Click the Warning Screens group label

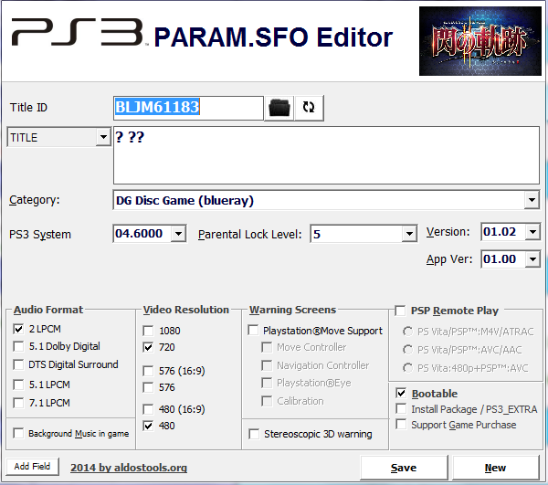(x=292, y=310)
